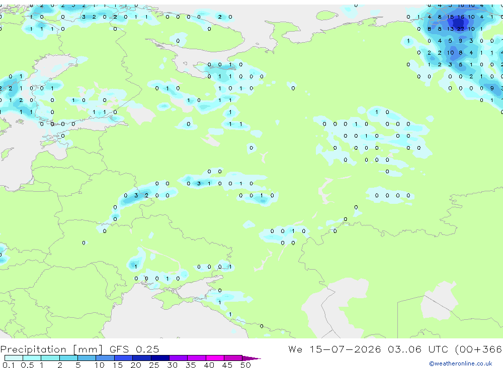Click legend scale label '35'
This screenshot has width=503, height=368.
[x=191, y=365]
